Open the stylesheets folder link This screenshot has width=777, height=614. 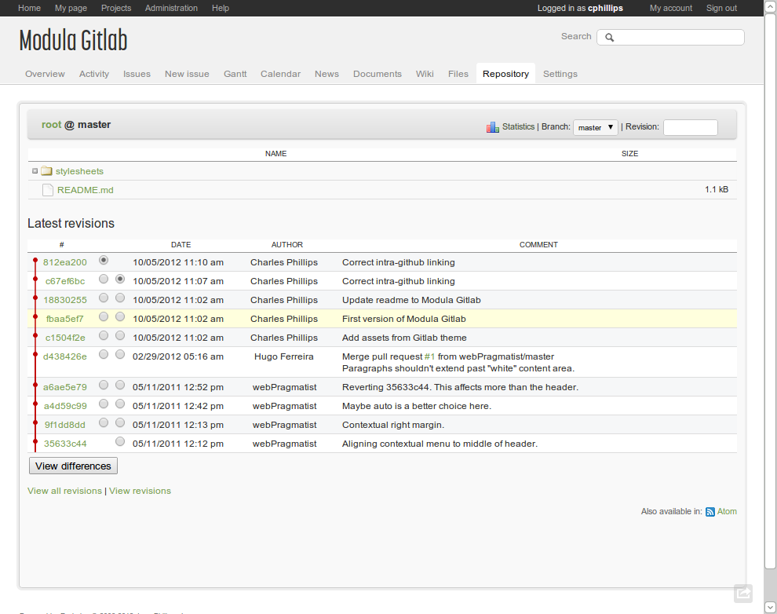tap(79, 171)
